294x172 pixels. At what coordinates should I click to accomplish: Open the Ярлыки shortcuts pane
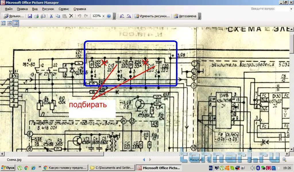tap(14, 16)
